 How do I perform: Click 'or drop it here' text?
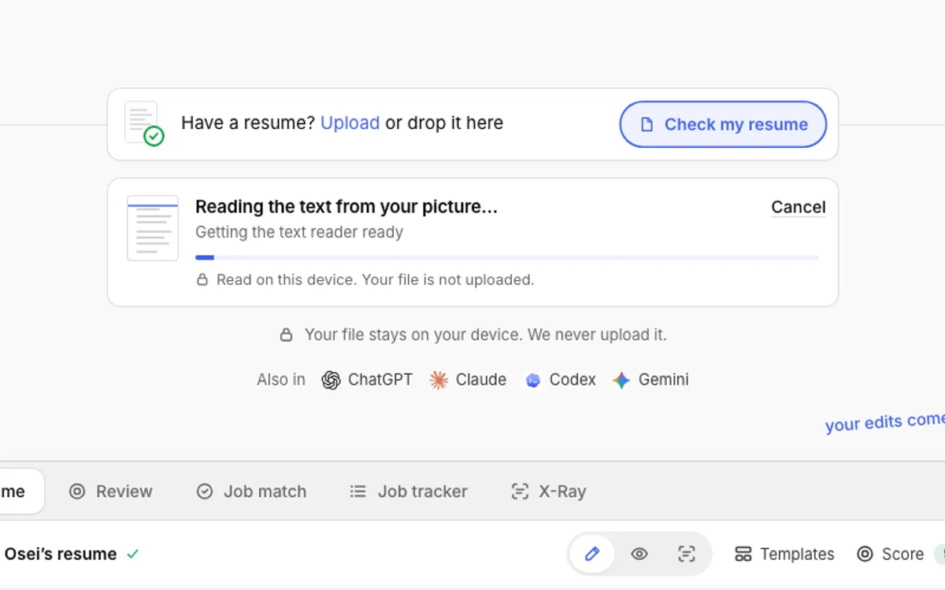click(444, 123)
